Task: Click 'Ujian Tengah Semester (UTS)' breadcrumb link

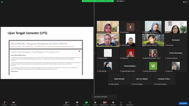Action: [x=40, y=47]
